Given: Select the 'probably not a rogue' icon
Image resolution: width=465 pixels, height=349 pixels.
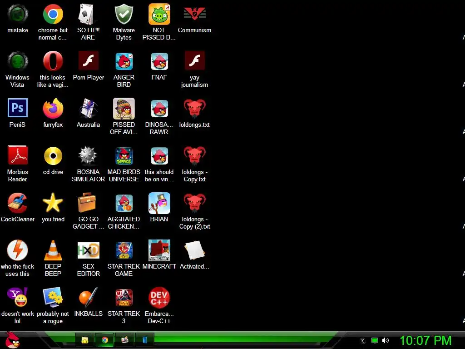Looking at the screenshot, I should tap(53, 297).
